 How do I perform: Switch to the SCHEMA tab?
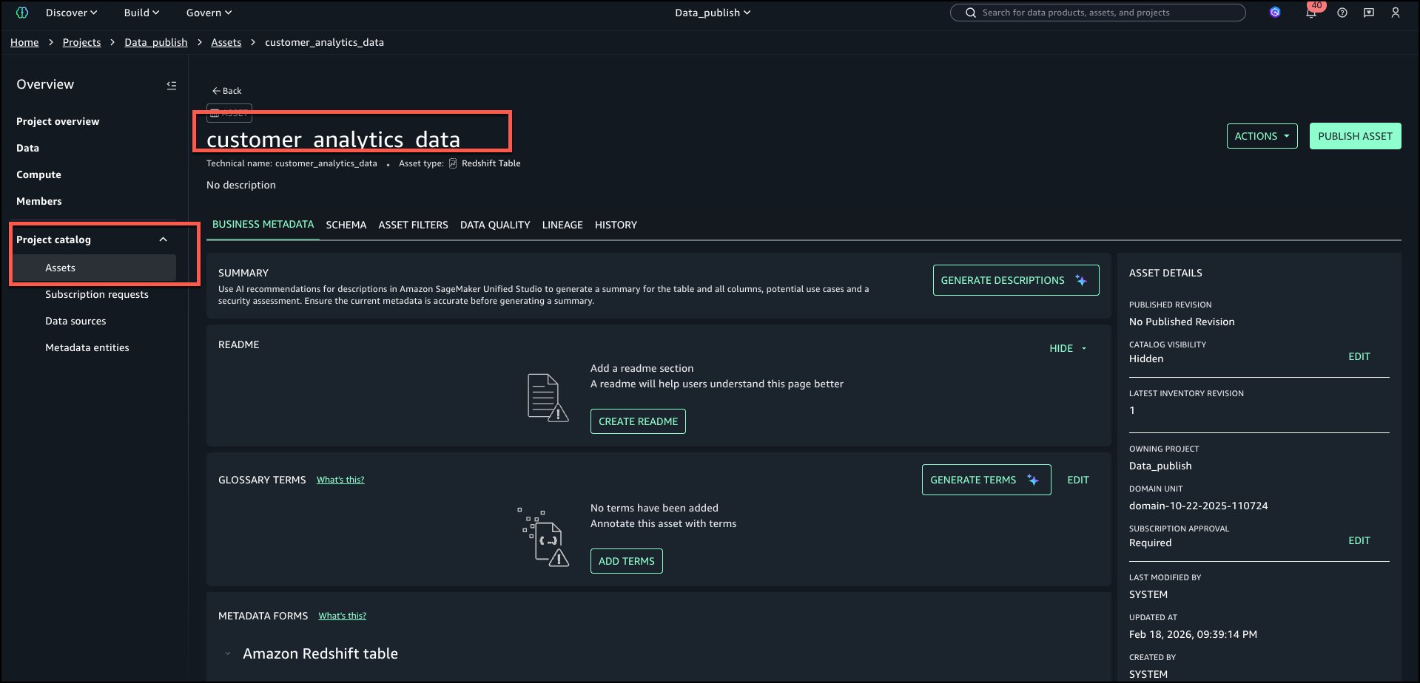click(346, 225)
